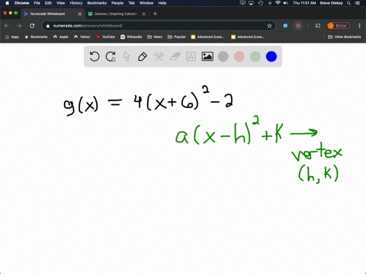The width and height of the screenshot is (366, 274).
Task: Close the Numerade Whiteboard tab
Action: coord(79,14)
